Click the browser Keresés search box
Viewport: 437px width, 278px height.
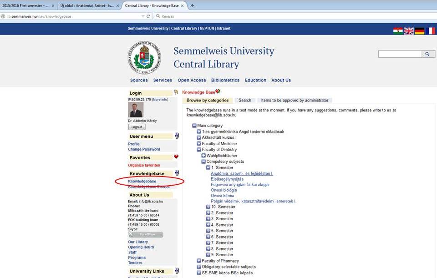click(295, 16)
